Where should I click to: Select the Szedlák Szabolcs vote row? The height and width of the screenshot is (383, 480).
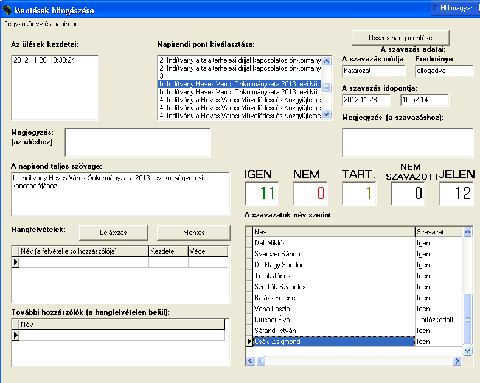354,287
